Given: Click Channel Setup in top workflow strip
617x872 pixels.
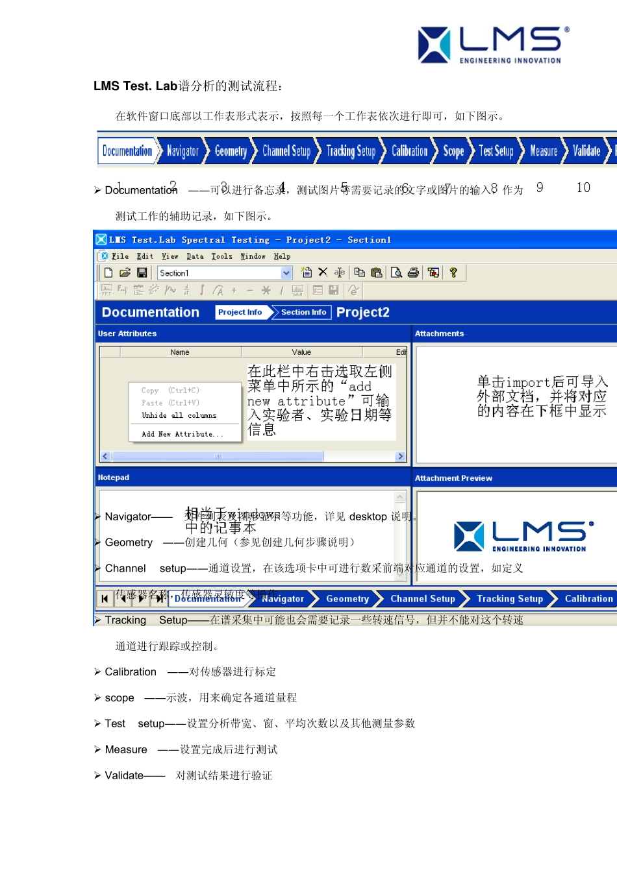Looking at the screenshot, I should (x=286, y=151).
